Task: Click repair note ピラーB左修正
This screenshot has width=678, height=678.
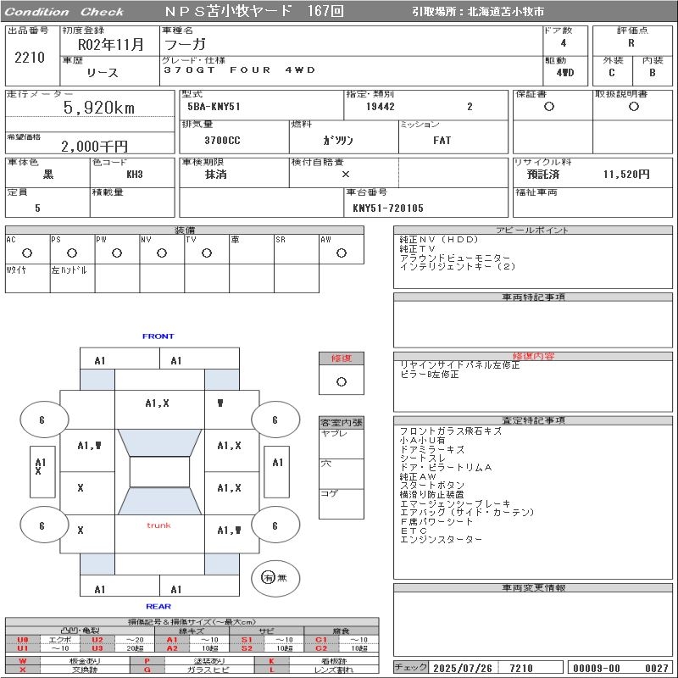Action: [430, 374]
